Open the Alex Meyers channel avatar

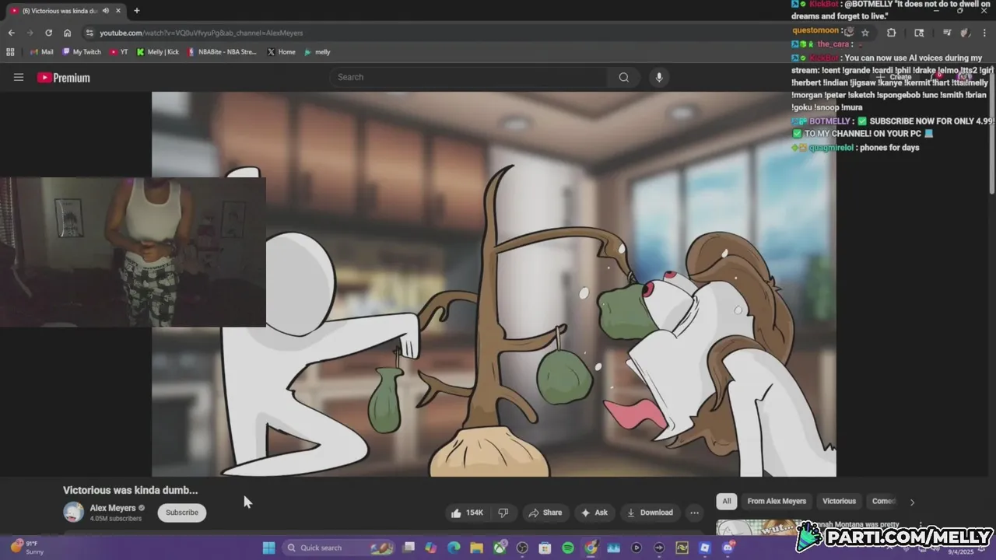click(x=73, y=512)
